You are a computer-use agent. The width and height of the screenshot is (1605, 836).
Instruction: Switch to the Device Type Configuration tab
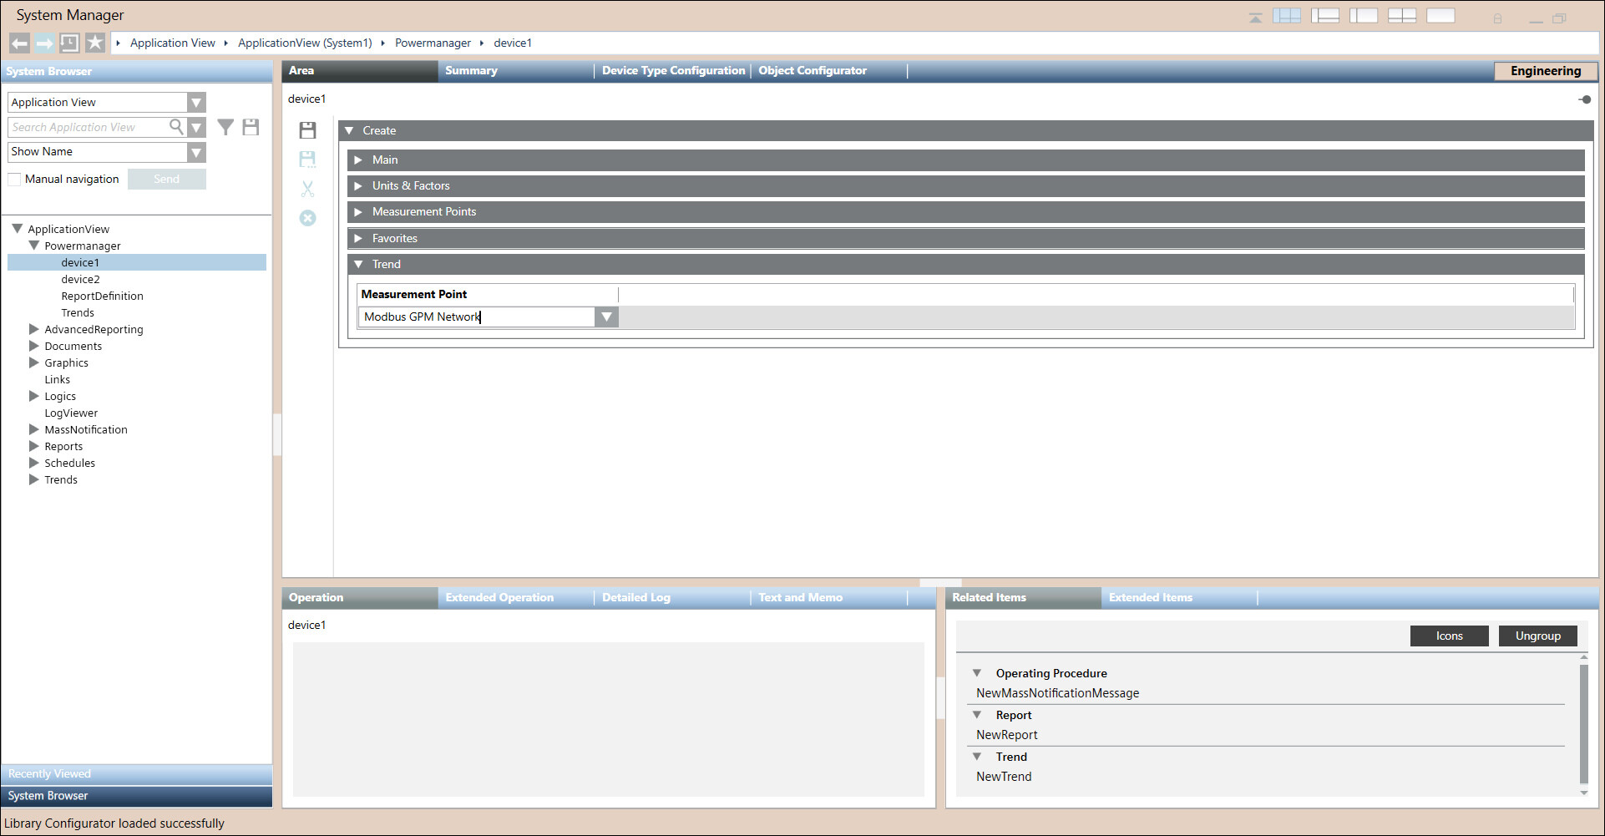pos(673,71)
